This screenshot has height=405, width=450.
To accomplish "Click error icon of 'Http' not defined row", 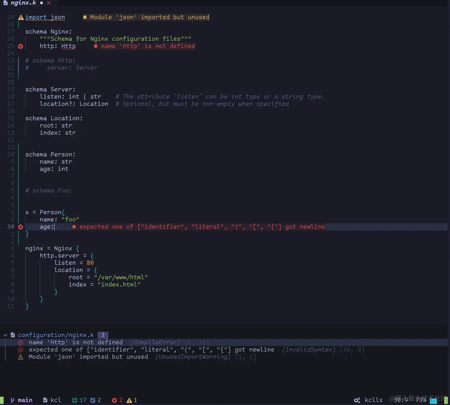I will (x=21, y=342).
